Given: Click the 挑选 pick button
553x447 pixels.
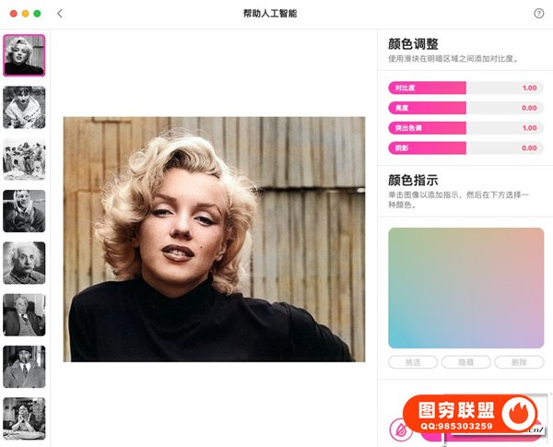Looking at the screenshot, I should point(413,362).
